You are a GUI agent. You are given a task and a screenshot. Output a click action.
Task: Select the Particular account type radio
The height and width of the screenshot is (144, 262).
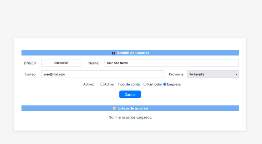pyautogui.click(x=145, y=84)
